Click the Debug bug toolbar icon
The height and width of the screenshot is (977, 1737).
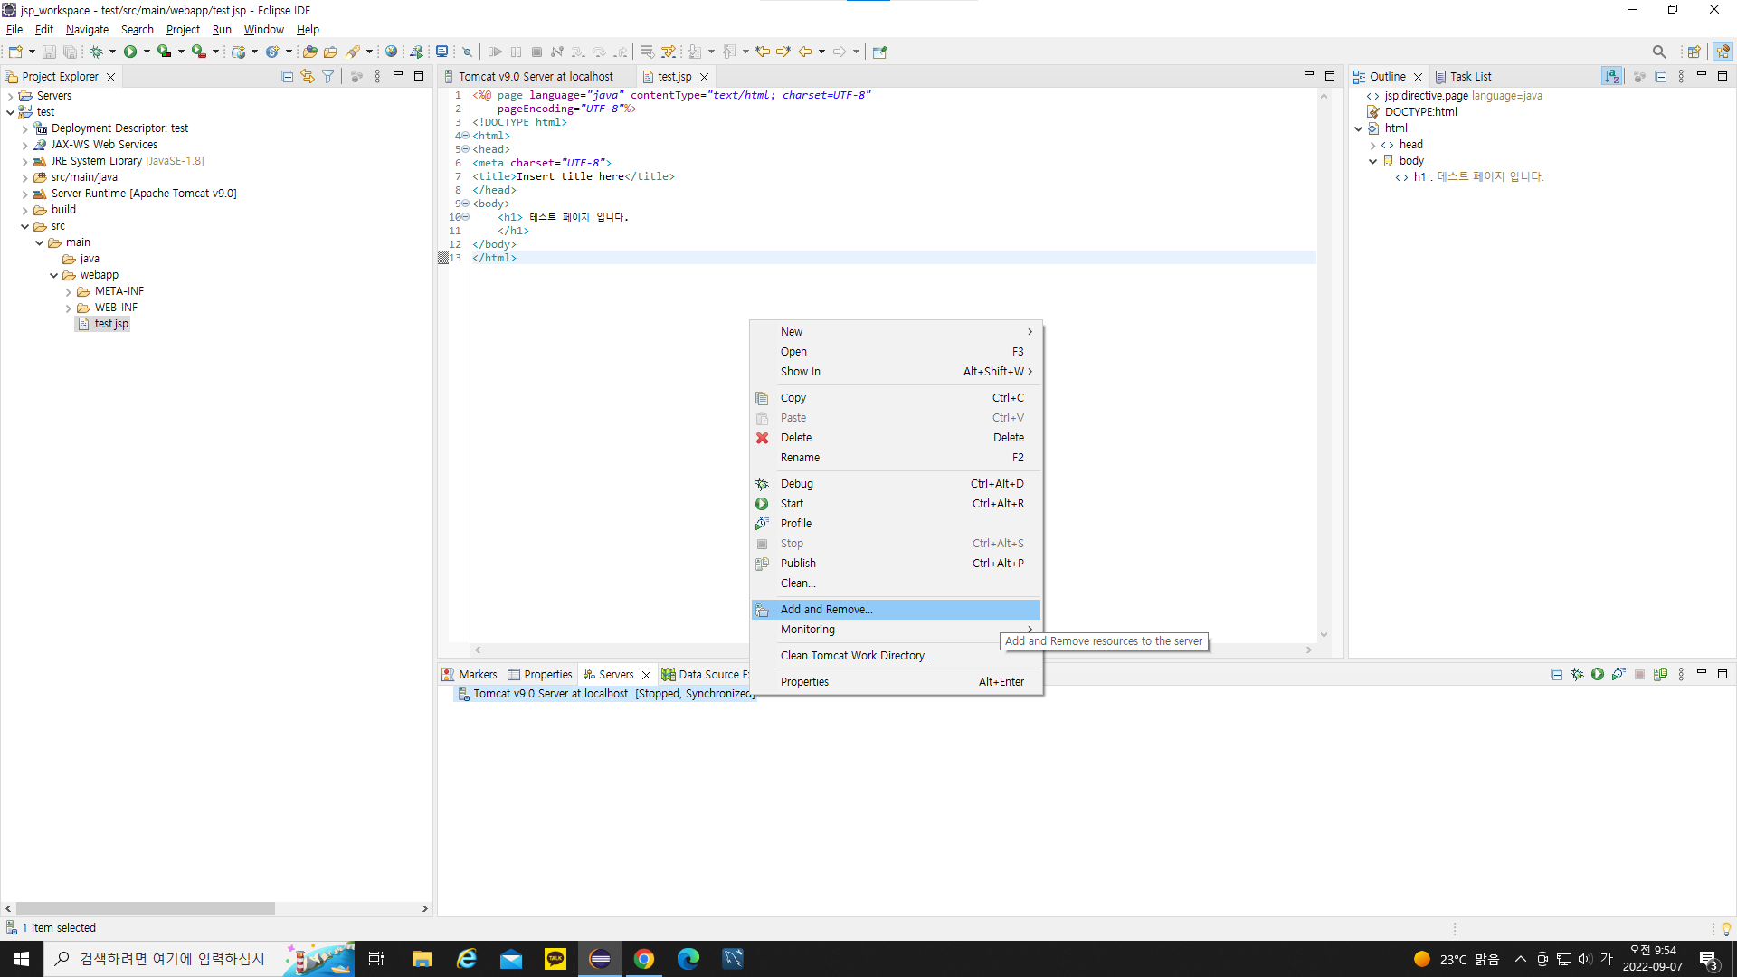[96, 52]
